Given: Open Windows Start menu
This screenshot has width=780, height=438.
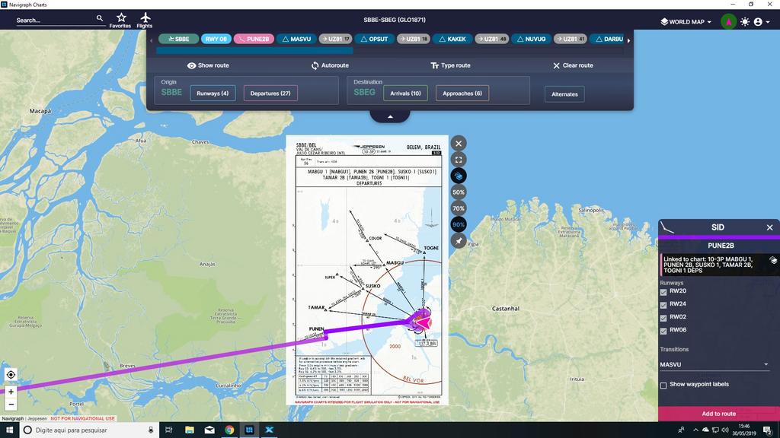Looking at the screenshot, I should pos(9,430).
